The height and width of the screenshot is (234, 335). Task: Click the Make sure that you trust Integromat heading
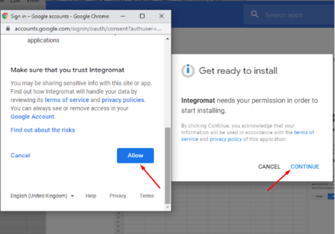pyautogui.click(x=67, y=70)
